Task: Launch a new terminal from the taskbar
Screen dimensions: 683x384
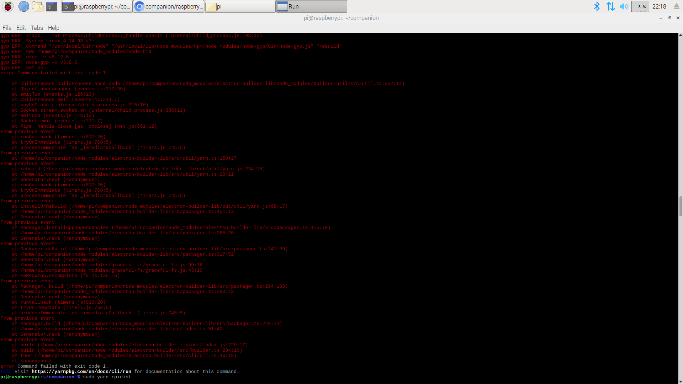Action: [x=52, y=6]
